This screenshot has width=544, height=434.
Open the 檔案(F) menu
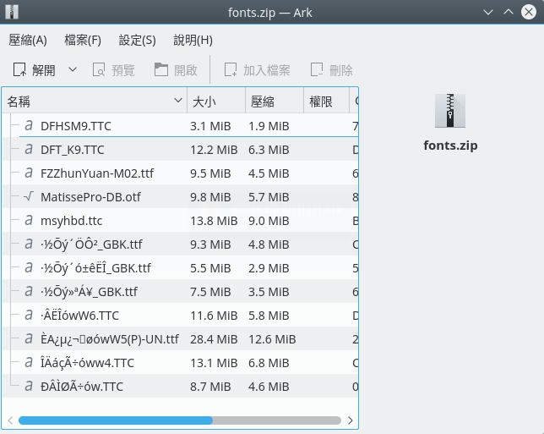pos(83,40)
